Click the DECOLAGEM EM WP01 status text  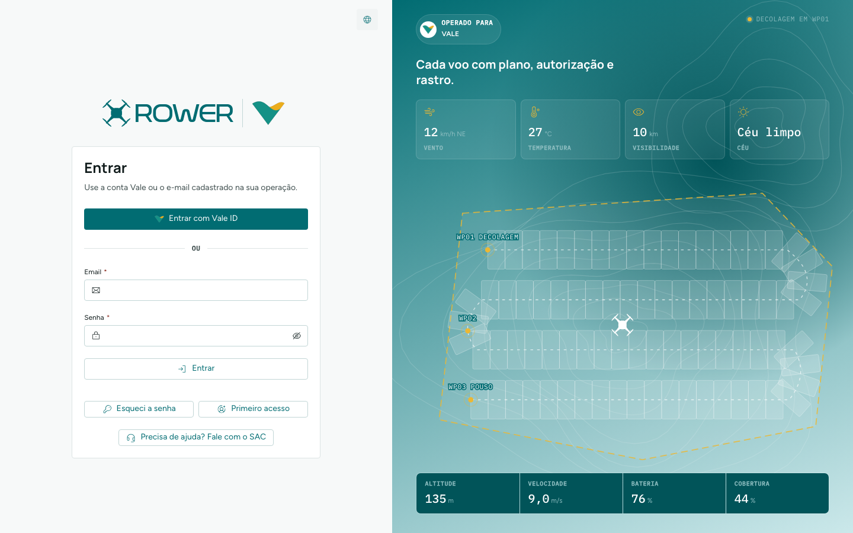coord(793,19)
